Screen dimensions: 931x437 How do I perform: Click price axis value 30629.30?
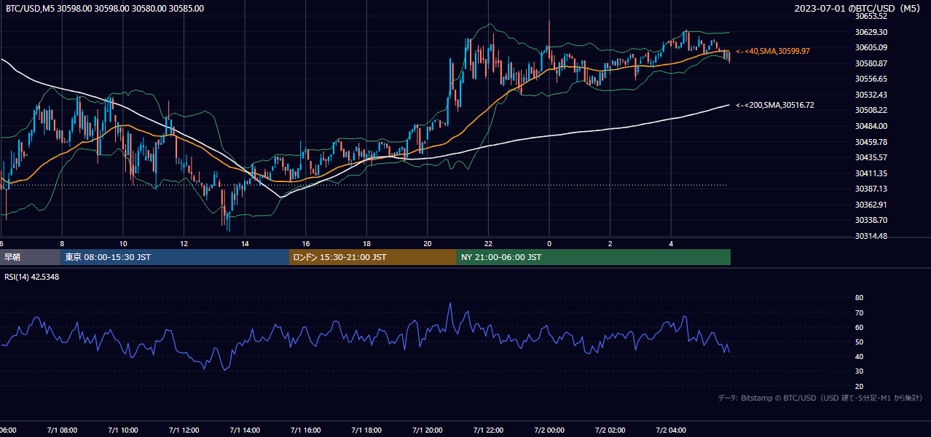tap(871, 32)
